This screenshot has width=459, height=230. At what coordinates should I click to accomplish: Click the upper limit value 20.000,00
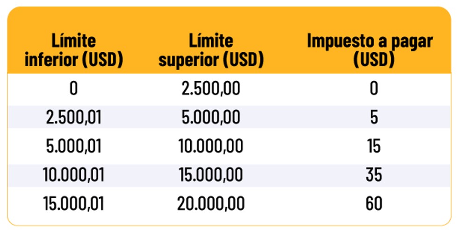pyautogui.click(x=211, y=203)
